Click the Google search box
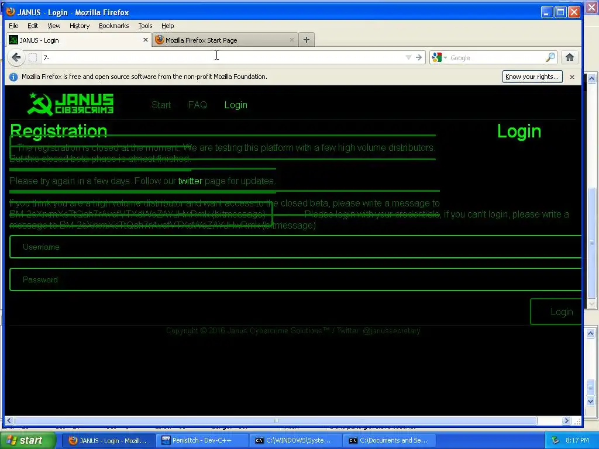Image resolution: width=599 pixels, height=449 pixels. click(497, 58)
